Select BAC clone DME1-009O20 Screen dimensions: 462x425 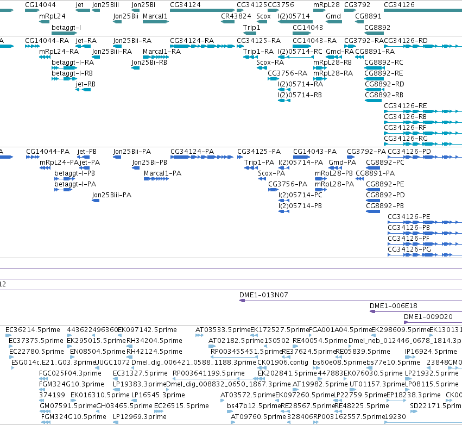pyautogui.click(x=433, y=322)
